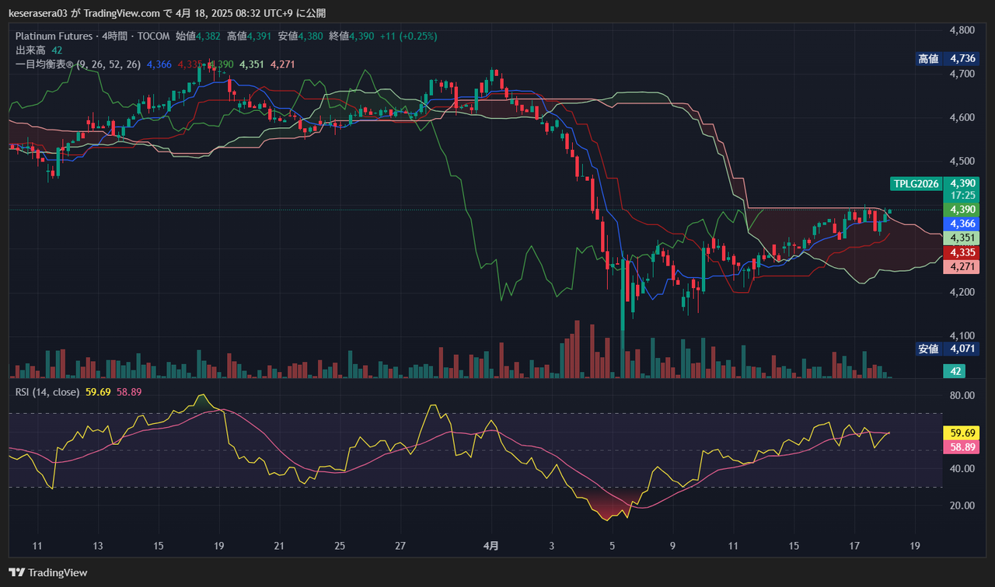Select the 出来高 volume indicator legend

(x=40, y=50)
